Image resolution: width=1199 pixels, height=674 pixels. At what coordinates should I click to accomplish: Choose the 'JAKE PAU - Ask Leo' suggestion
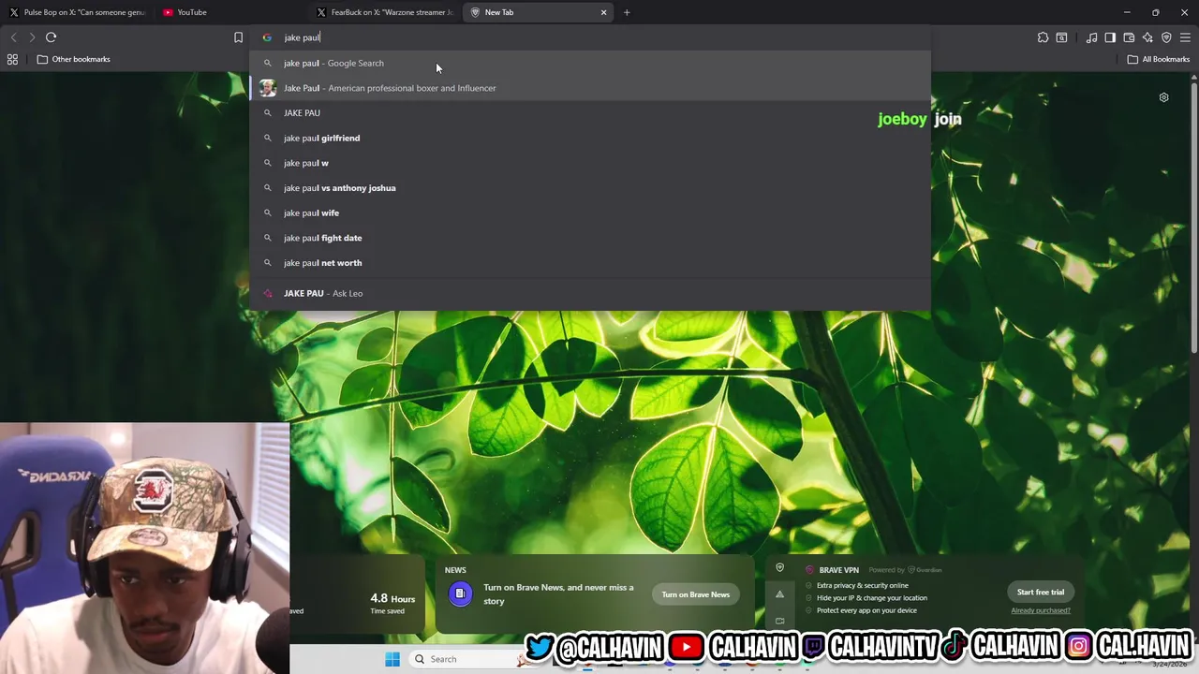point(590,294)
